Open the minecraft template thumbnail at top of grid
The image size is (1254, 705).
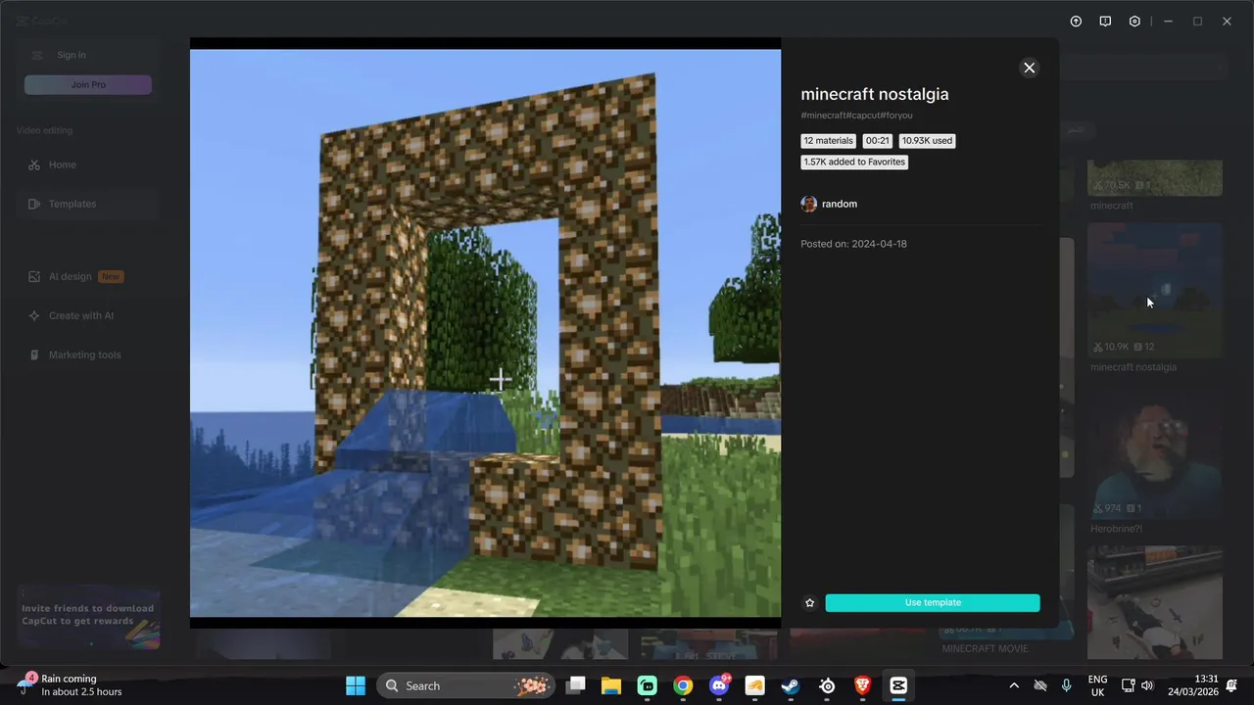pos(1155,177)
